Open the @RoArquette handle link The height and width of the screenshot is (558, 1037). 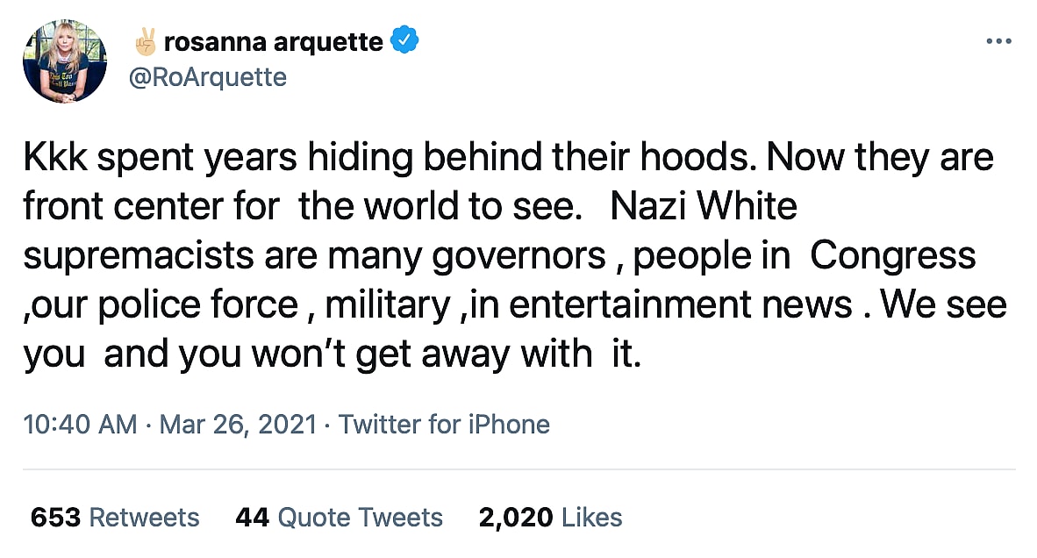pos(207,77)
